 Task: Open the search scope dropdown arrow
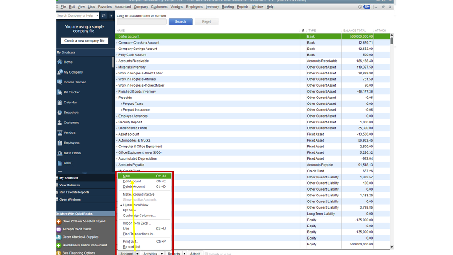[97, 15]
